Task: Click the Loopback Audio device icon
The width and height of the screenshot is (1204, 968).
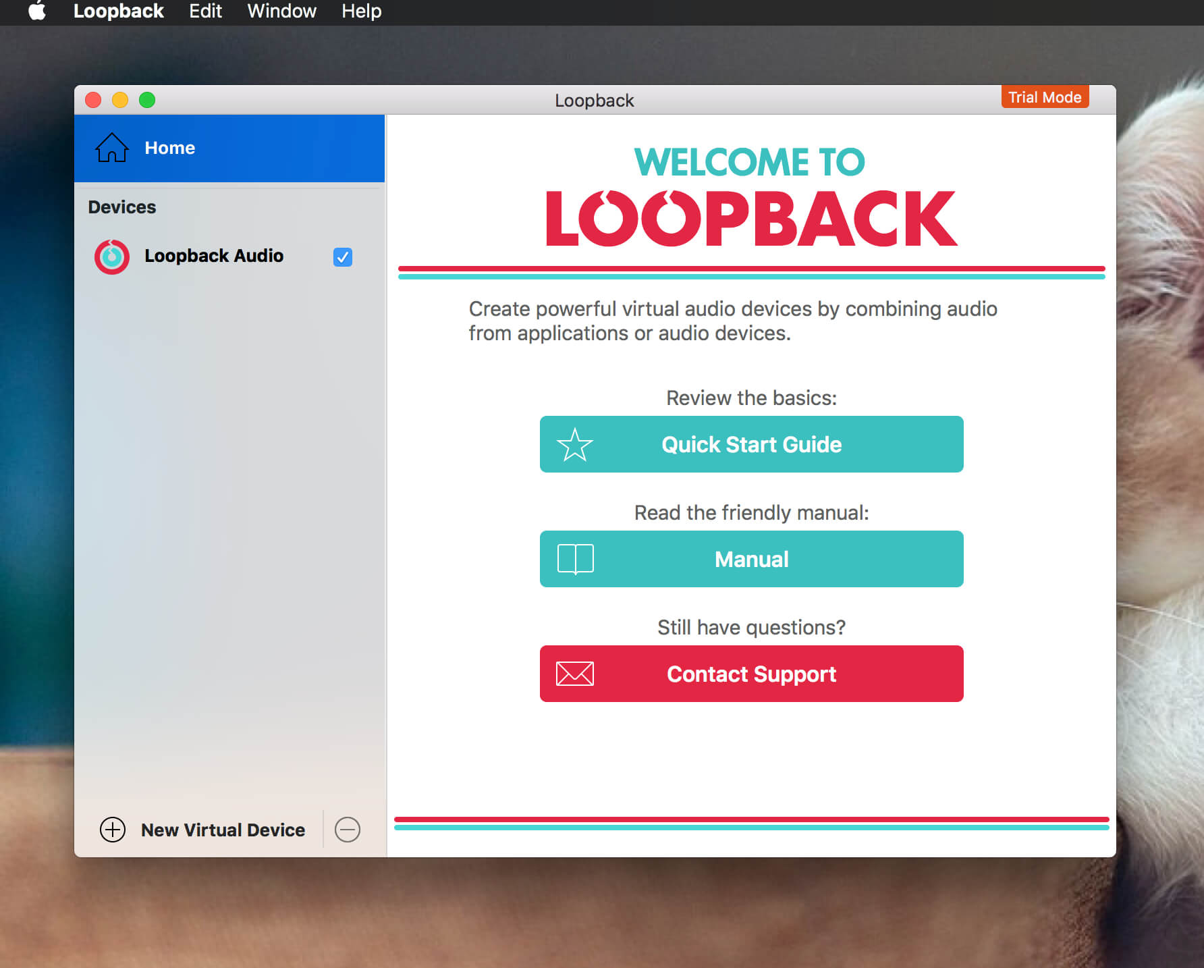Action: coord(111,257)
